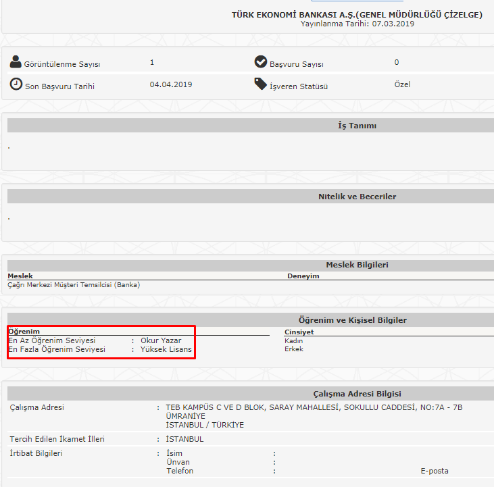Click the En Az Öğrenim Seviyesi label

(52, 340)
